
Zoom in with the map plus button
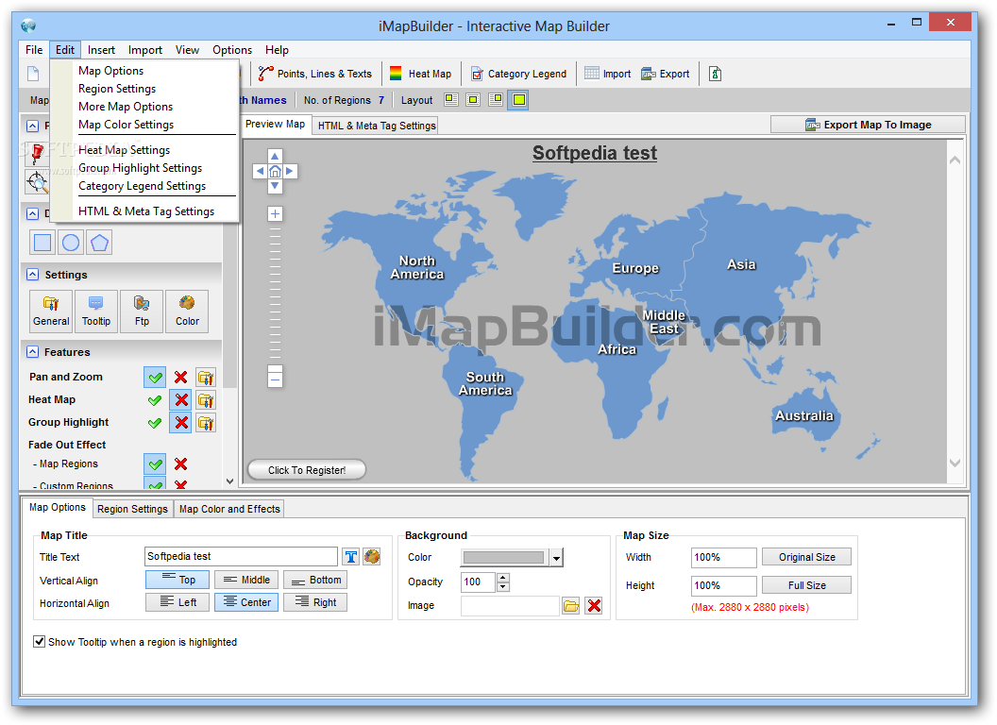[275, 213]
